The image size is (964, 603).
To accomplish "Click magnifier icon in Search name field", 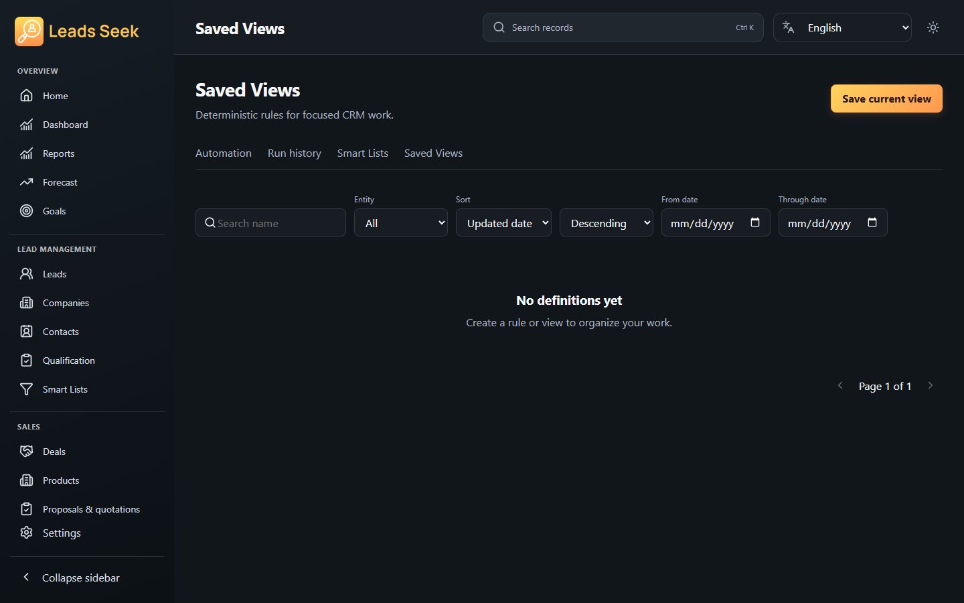I will [x=210, y=222].
